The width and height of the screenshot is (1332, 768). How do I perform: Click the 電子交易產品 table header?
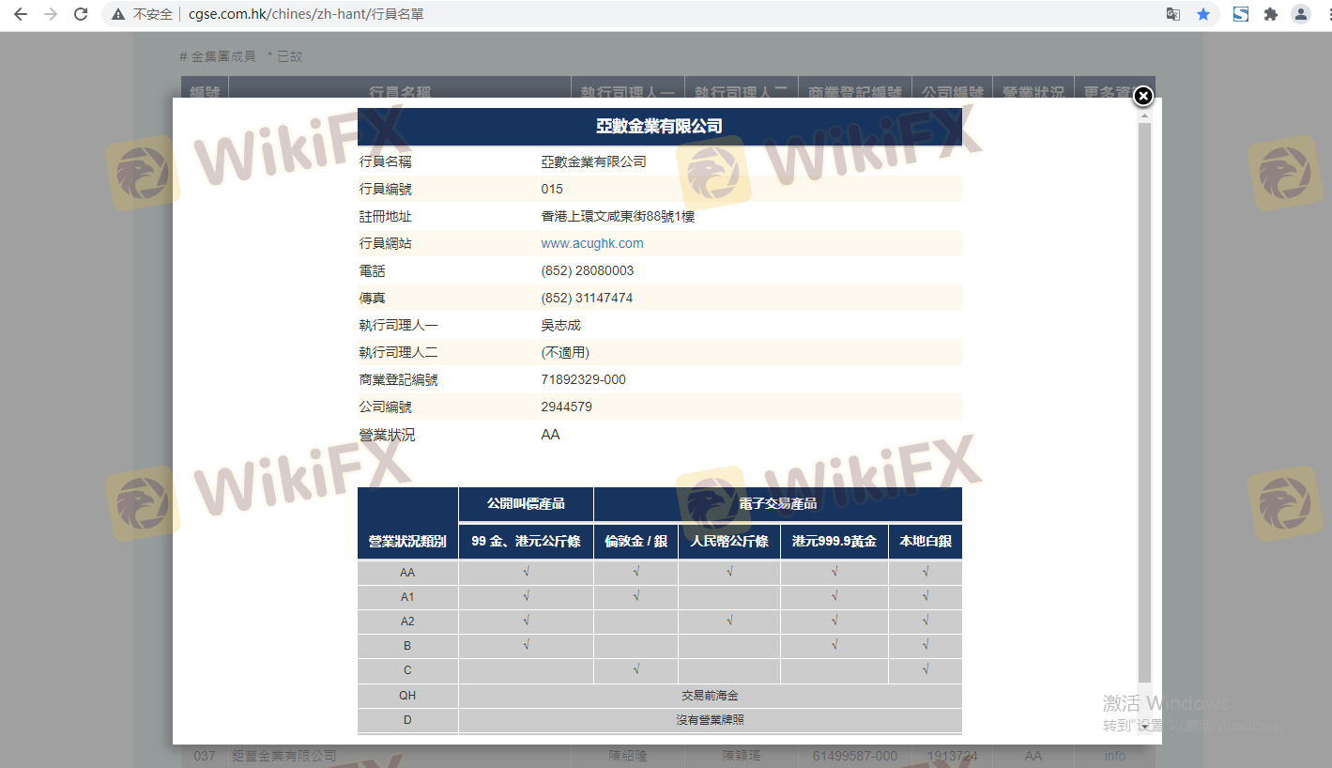click(777, 504)
